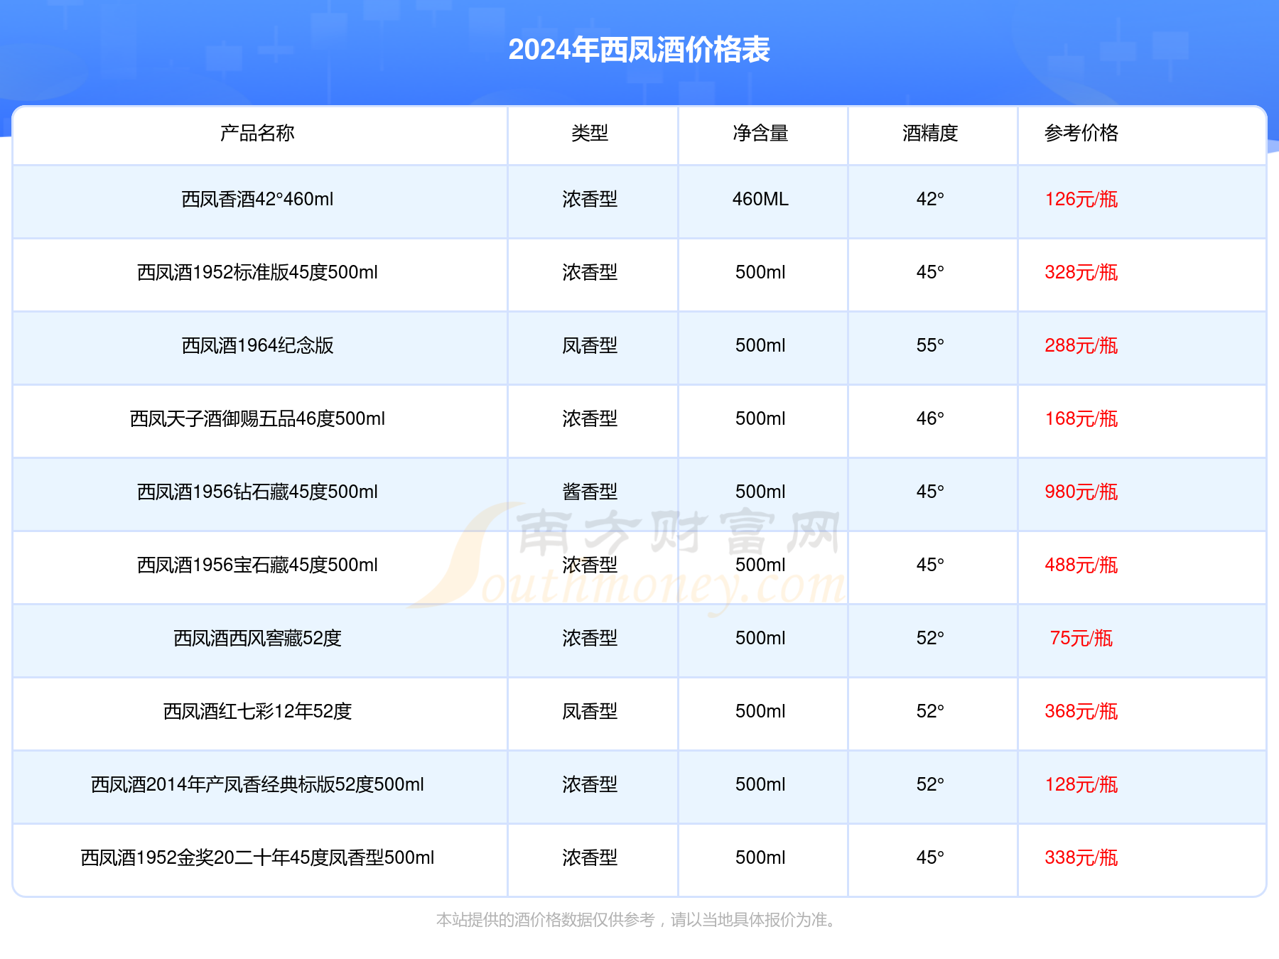Select product 西凤酒红七彩12年52度
The height and width of the screenshot is (959, 1279).
point(257,711)
